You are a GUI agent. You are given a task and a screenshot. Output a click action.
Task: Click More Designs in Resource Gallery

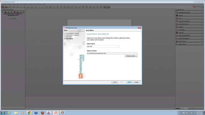click(13, 18)
